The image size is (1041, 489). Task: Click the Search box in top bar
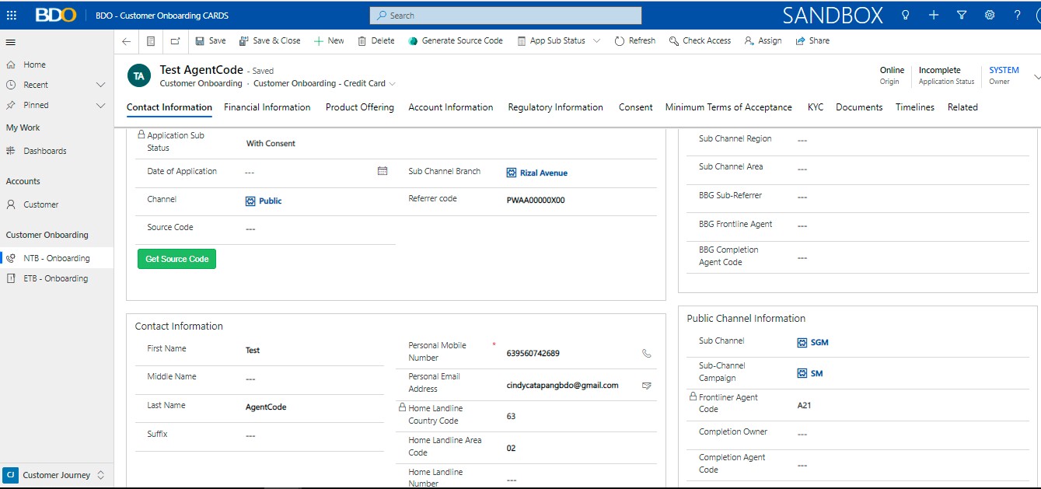pyautogui.click(x=505, y=16)
